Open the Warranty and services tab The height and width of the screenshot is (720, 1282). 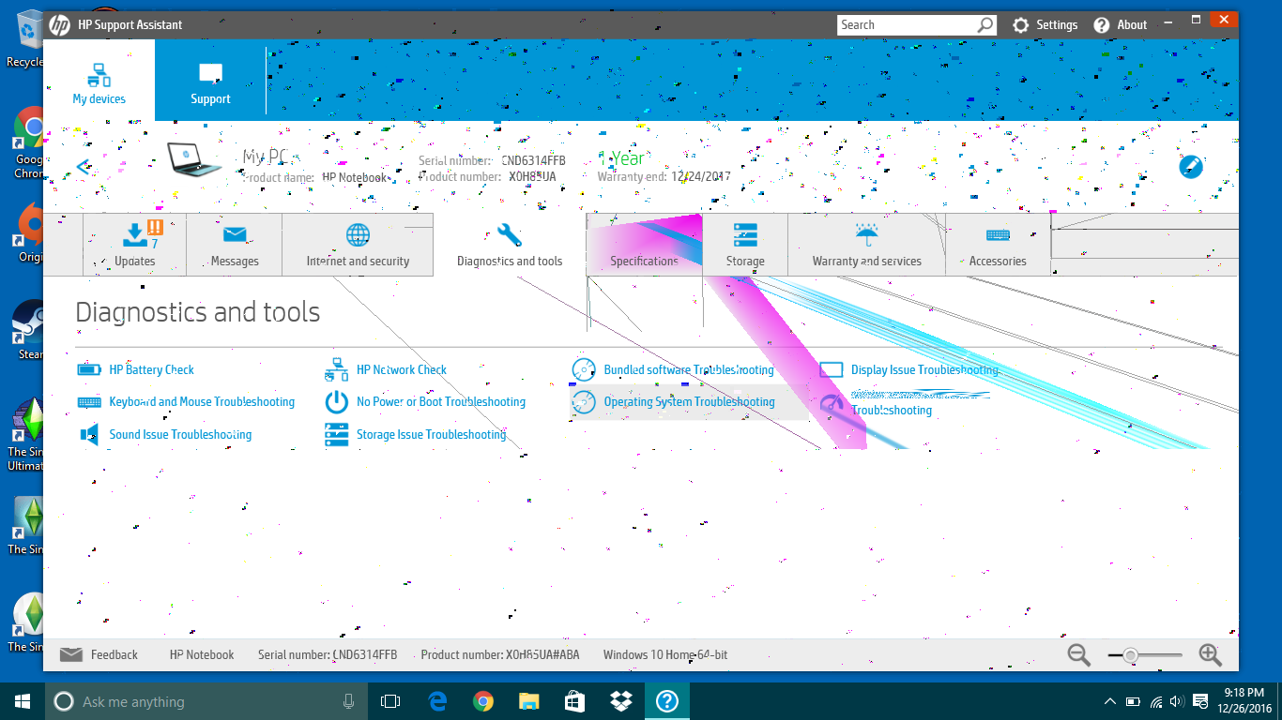pos(866,244)
